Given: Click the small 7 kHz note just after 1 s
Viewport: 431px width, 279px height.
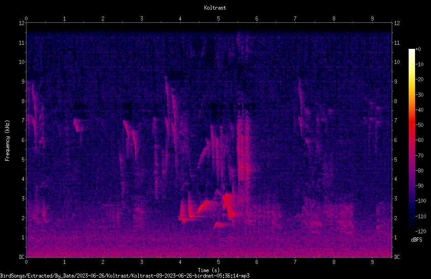Looking at the screenshot, I should (x=79, y=125).
